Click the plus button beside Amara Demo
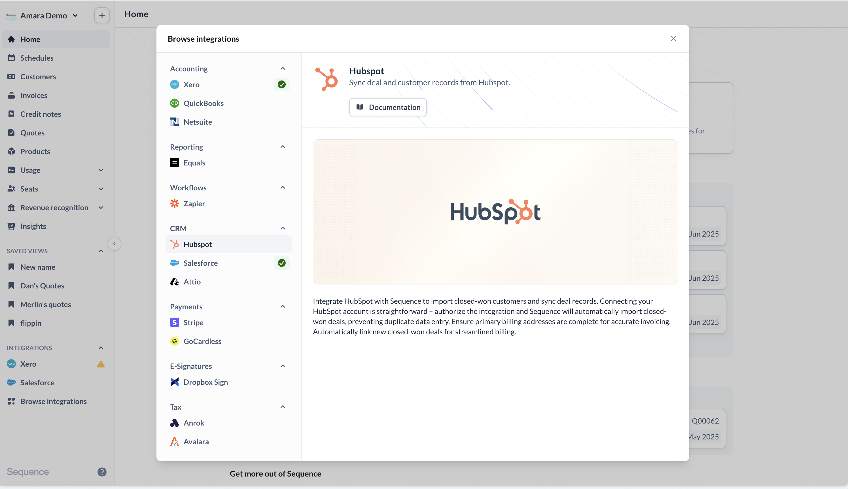 point(102,16)
